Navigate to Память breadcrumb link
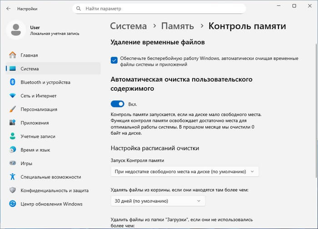 pyautogui.click(x=177, y=26)
